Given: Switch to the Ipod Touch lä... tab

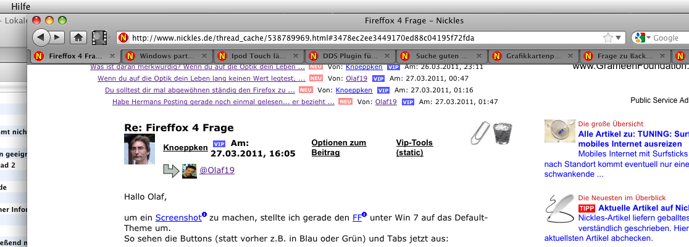Looking at the screenshot, I should point(258,56).
